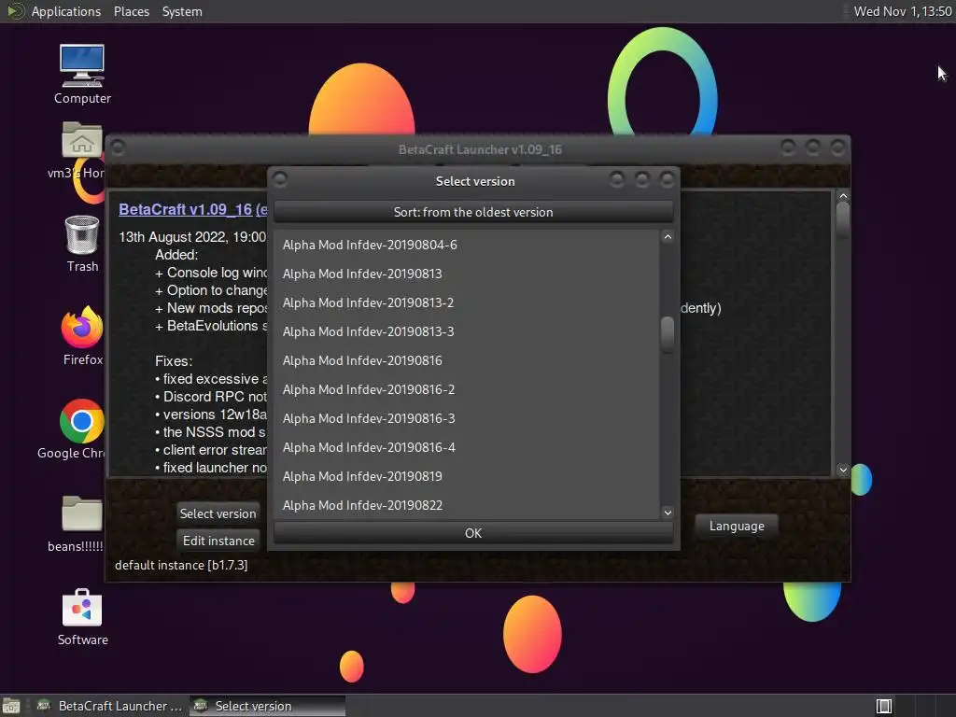Viewport: 956px width, 717px height.
Task: Select Alpha Mod Infdev-20190816-4
Action: click(467, 447)
